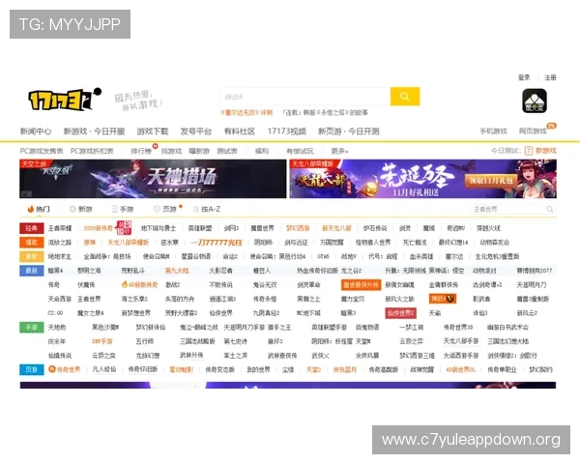The image size is (580, 464).
Task: Open the 英雄联盟 game link in the 经典 row
Action: [200, 228]
